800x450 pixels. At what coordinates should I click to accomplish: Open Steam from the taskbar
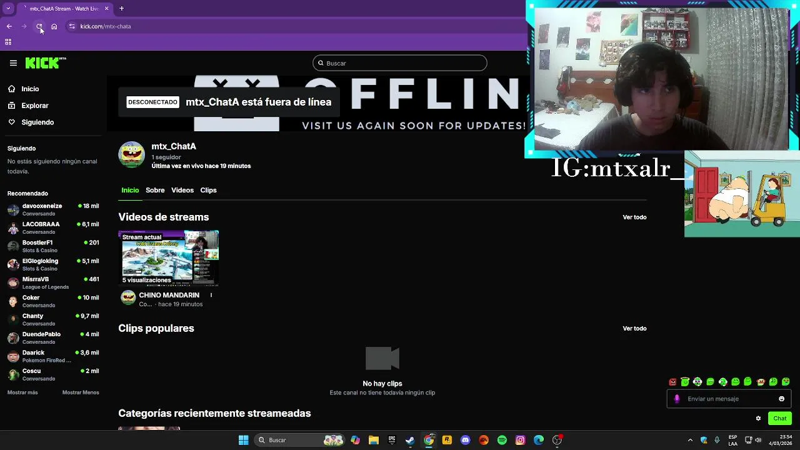(410, 440)
